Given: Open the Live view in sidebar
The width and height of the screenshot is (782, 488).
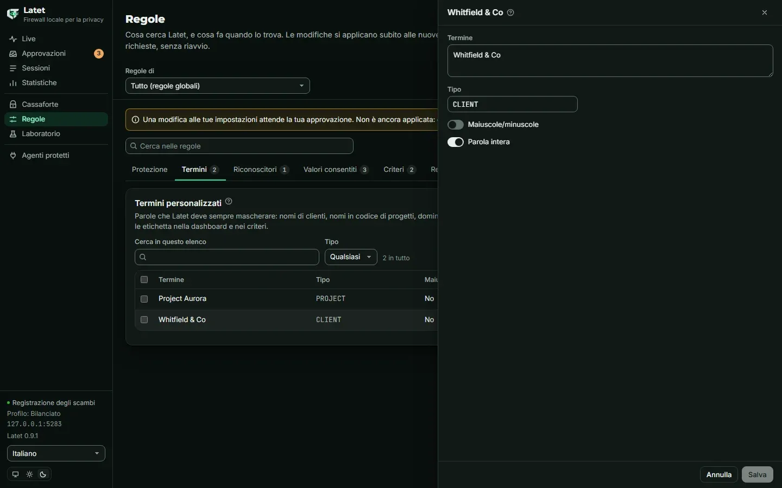Looking at the screenshot, I should (56, 39).
